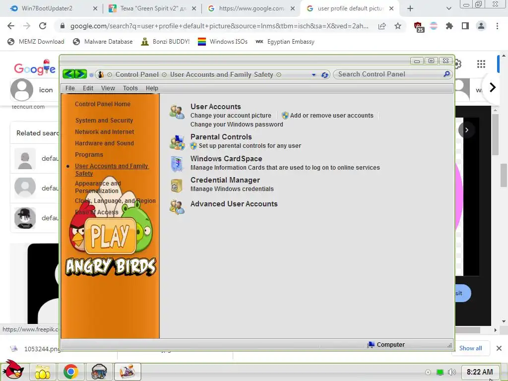Open the shield icon beside Add or remove accounts
This screenshot has height=381, width=508.
(x=285, y=115)
